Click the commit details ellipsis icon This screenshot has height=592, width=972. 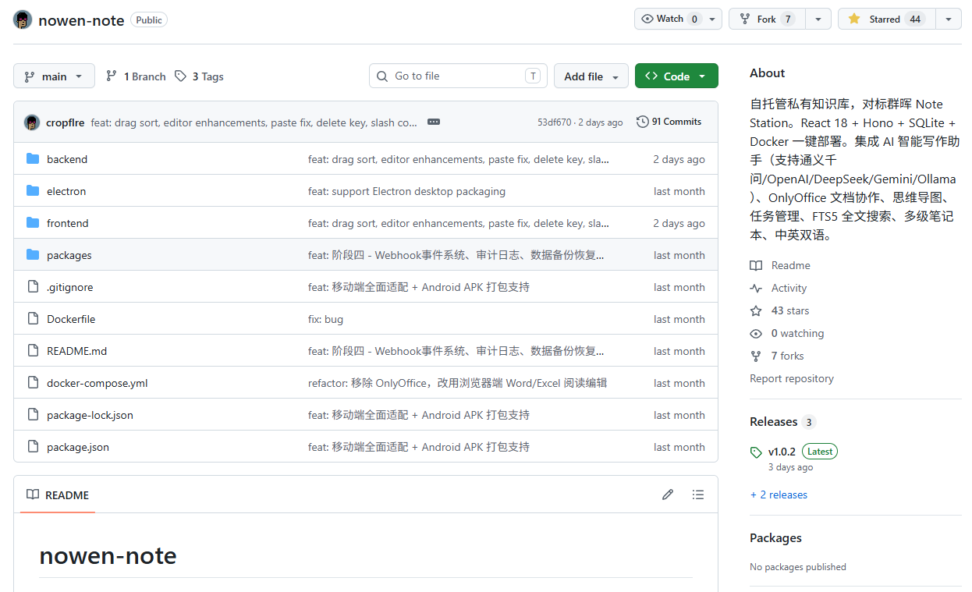434,122
